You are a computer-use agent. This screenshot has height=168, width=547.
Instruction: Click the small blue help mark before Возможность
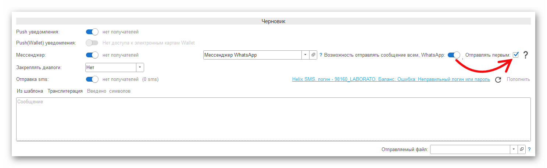pos(321,55)
